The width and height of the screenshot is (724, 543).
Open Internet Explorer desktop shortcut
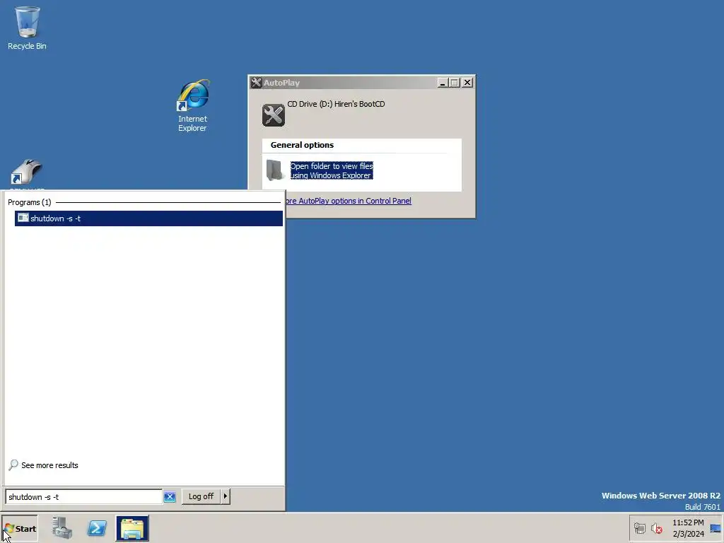pyautogui.click(x=192, y=106)
